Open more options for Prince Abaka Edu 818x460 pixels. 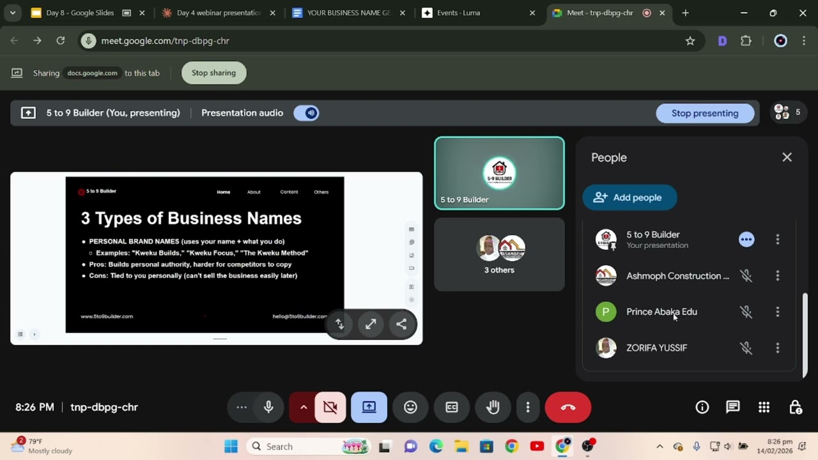click(778, 312)
